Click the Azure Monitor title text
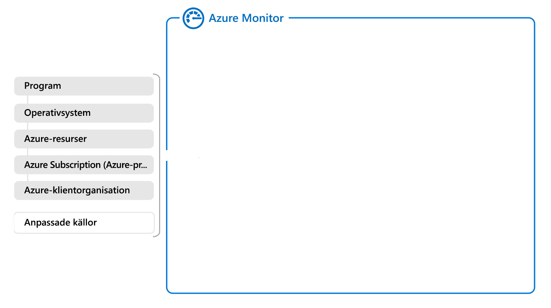Image resolution: width=551 pixels, height=308 pixels. point(246,18)
